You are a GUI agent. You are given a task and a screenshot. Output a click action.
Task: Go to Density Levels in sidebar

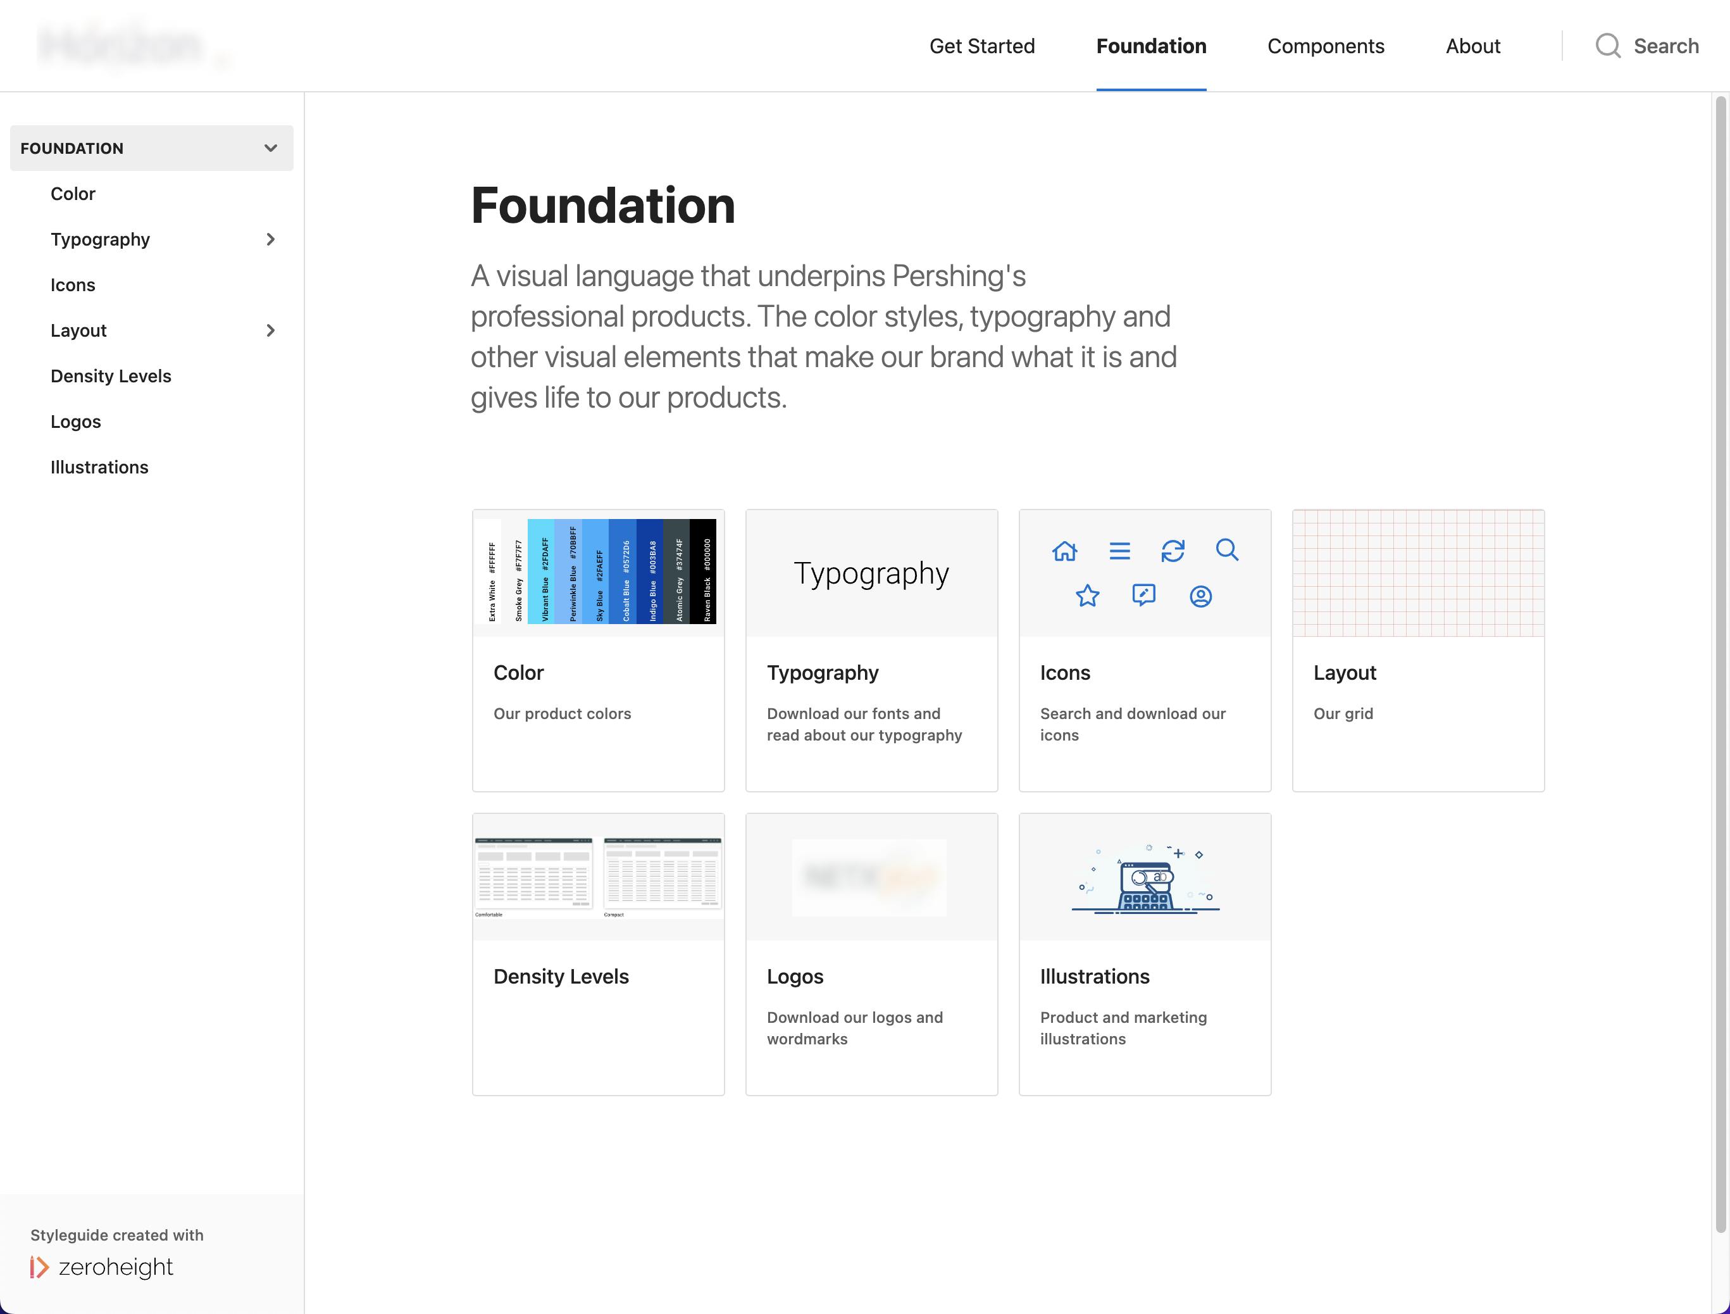point(111,376)
